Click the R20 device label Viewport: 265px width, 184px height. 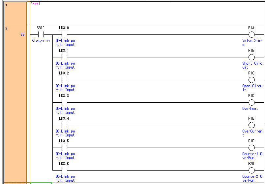tap(251, 164)
